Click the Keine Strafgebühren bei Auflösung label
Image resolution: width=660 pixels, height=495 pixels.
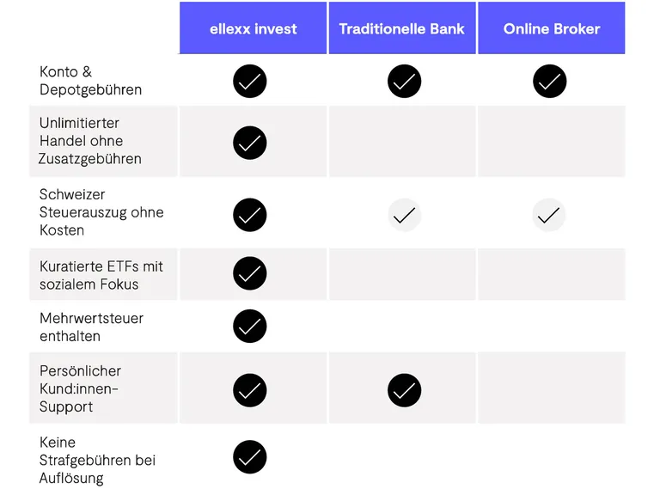97,461
